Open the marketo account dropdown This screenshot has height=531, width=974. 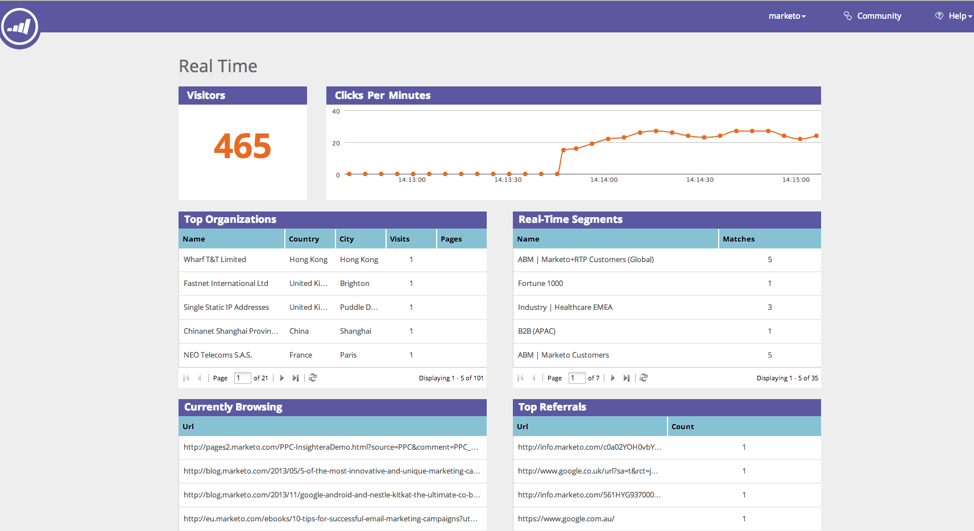[788, 16]
